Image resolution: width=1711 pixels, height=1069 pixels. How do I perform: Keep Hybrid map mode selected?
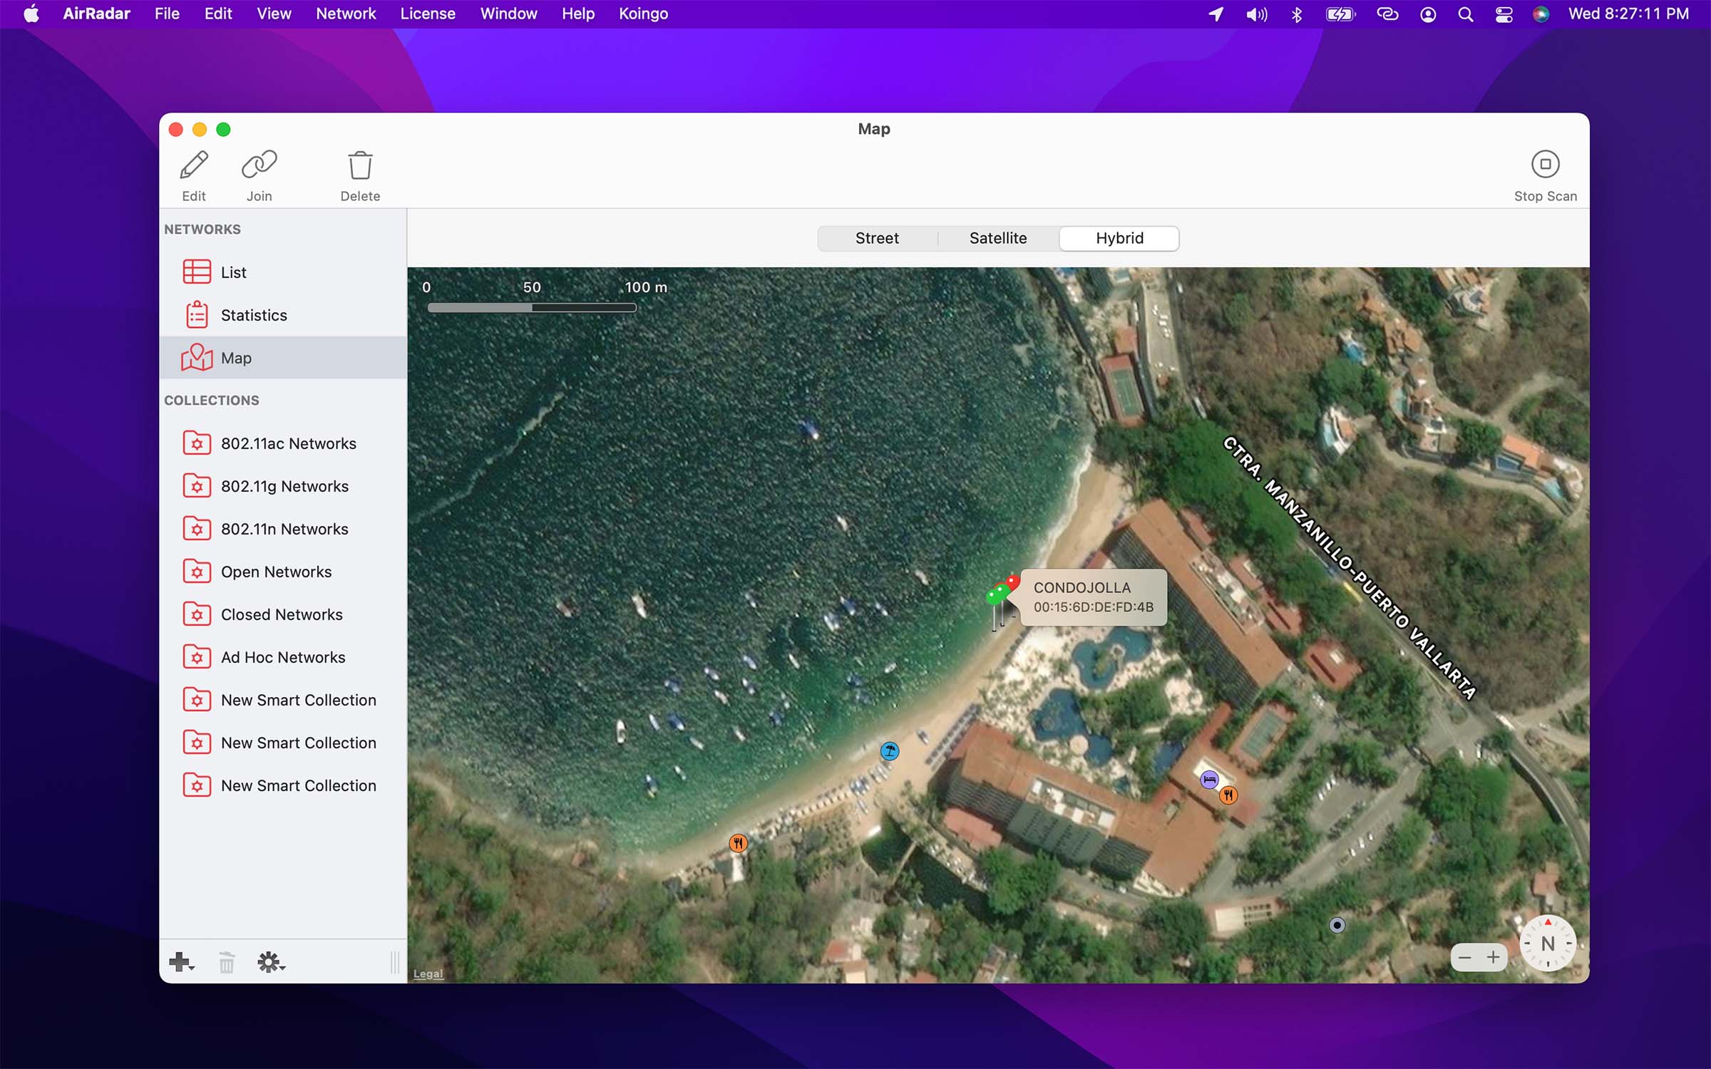tap(1118, 238)
